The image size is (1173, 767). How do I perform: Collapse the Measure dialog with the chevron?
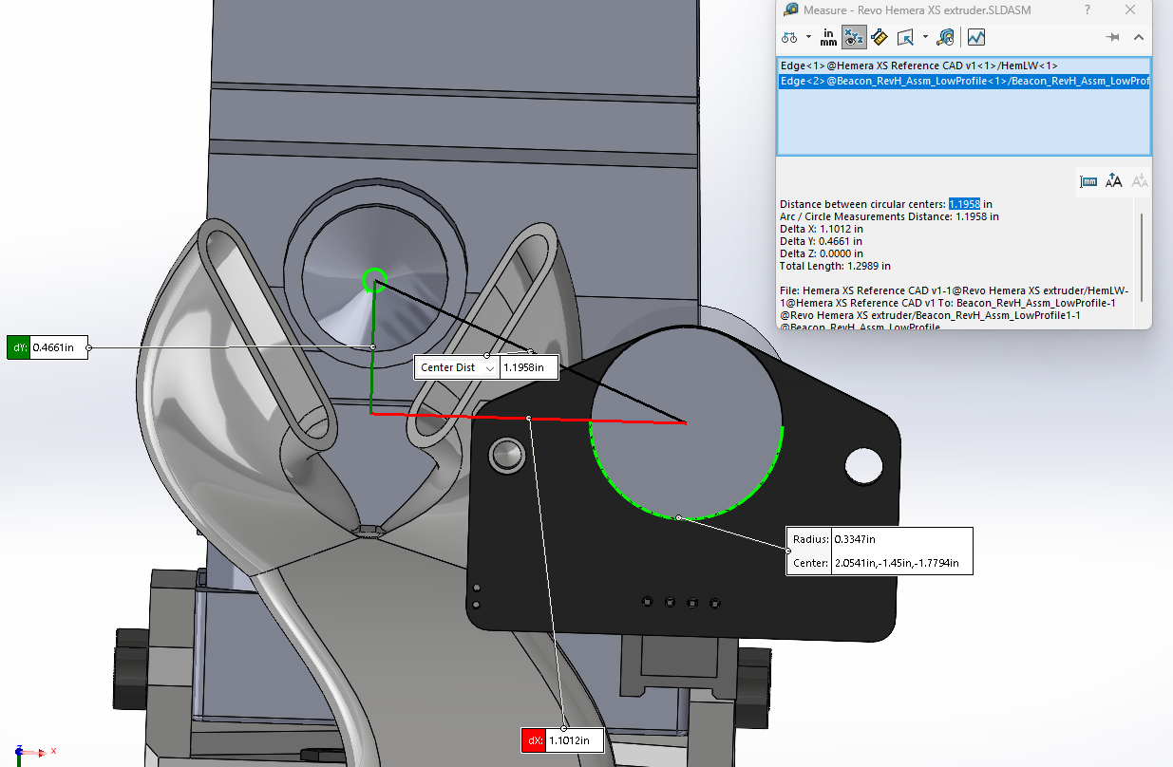(x=1138, y=38)
